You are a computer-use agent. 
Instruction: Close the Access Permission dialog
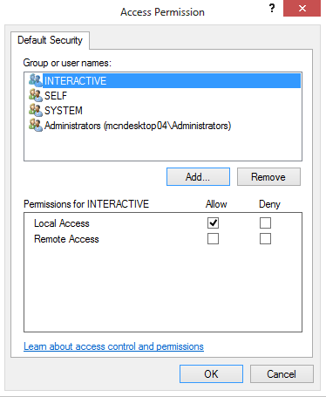[x=302, y=8]
